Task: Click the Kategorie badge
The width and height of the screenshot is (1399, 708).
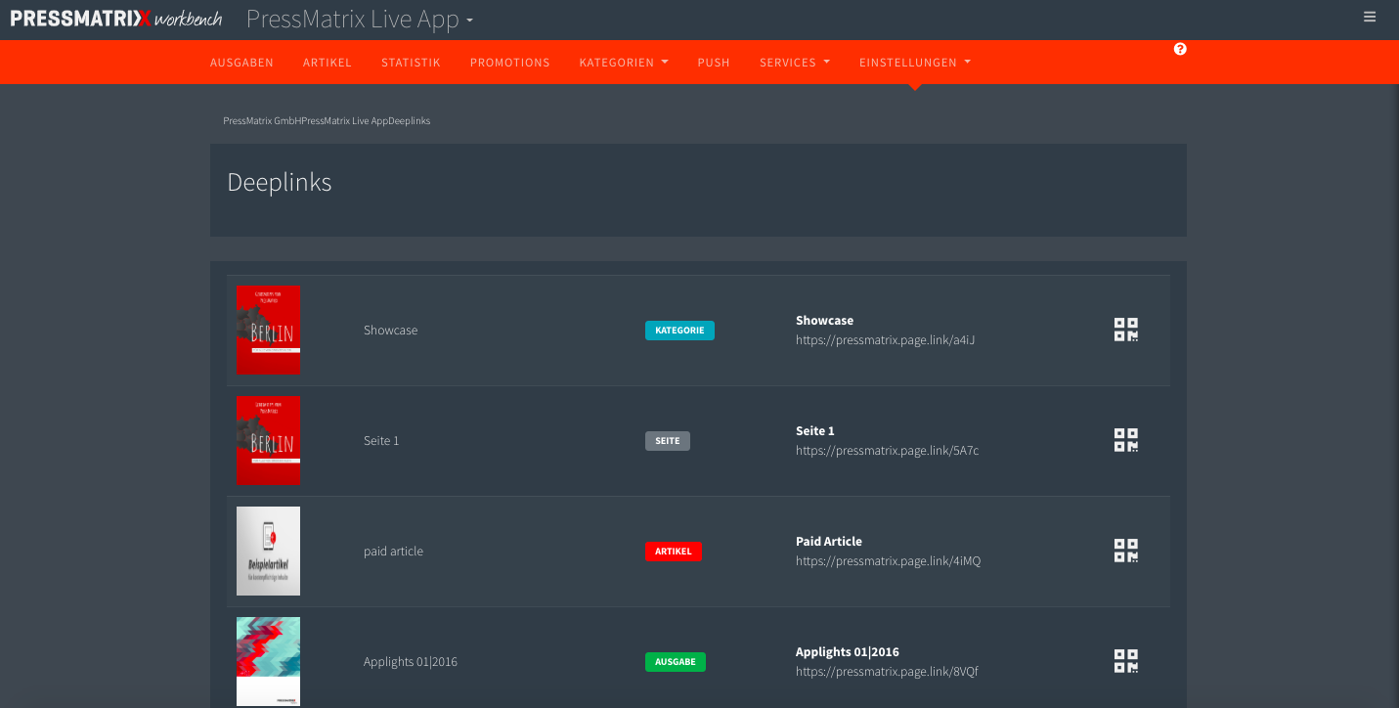Action: click(x=679, y=331)
